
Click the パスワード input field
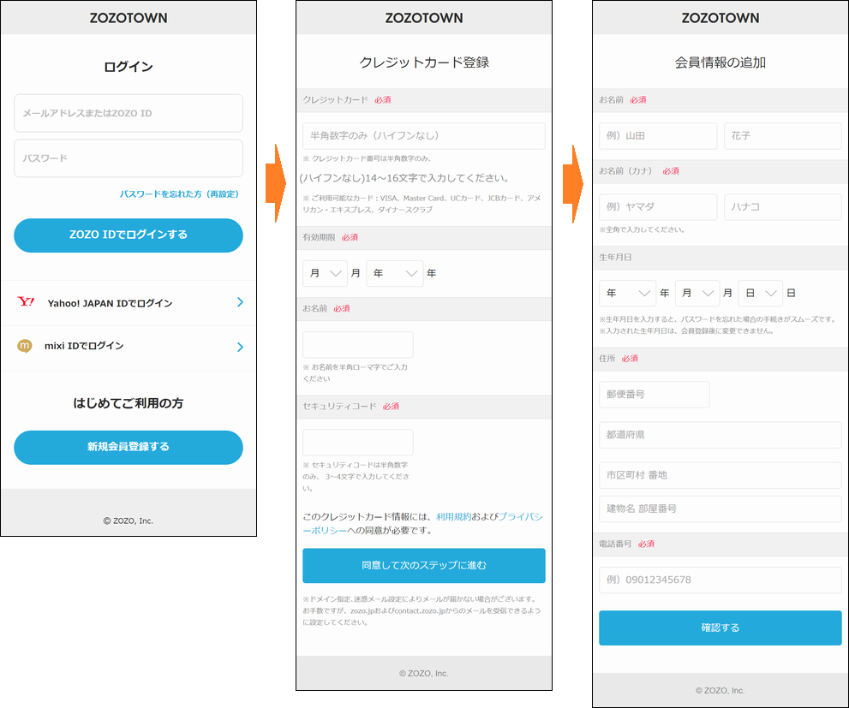[129, 158]
